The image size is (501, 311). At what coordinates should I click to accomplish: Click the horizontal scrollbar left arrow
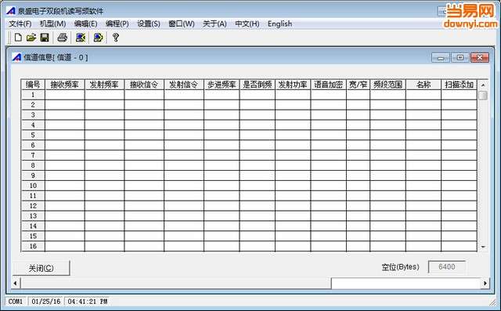(x=15, y=284)
